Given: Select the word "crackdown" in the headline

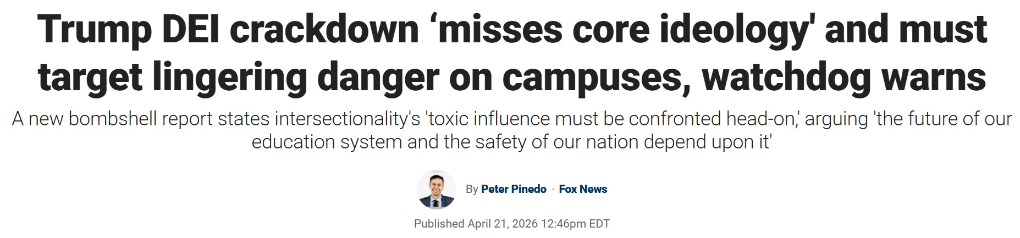Looking at the screenshot, I should coord(324,30).
